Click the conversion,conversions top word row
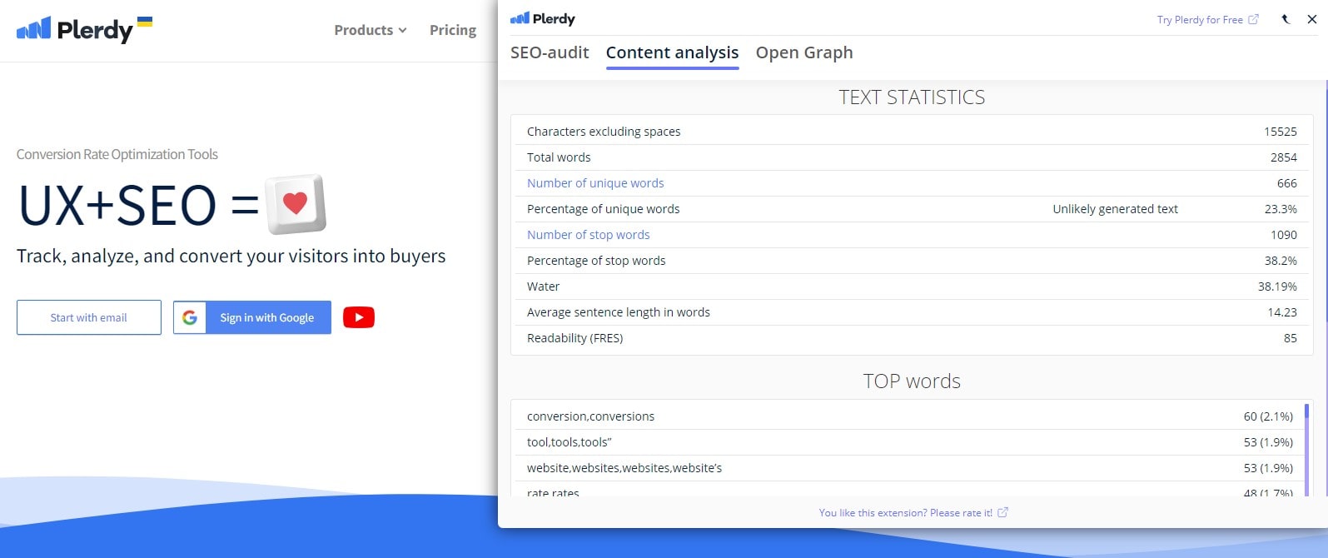The image size is (1328, 558). point(908,416)
